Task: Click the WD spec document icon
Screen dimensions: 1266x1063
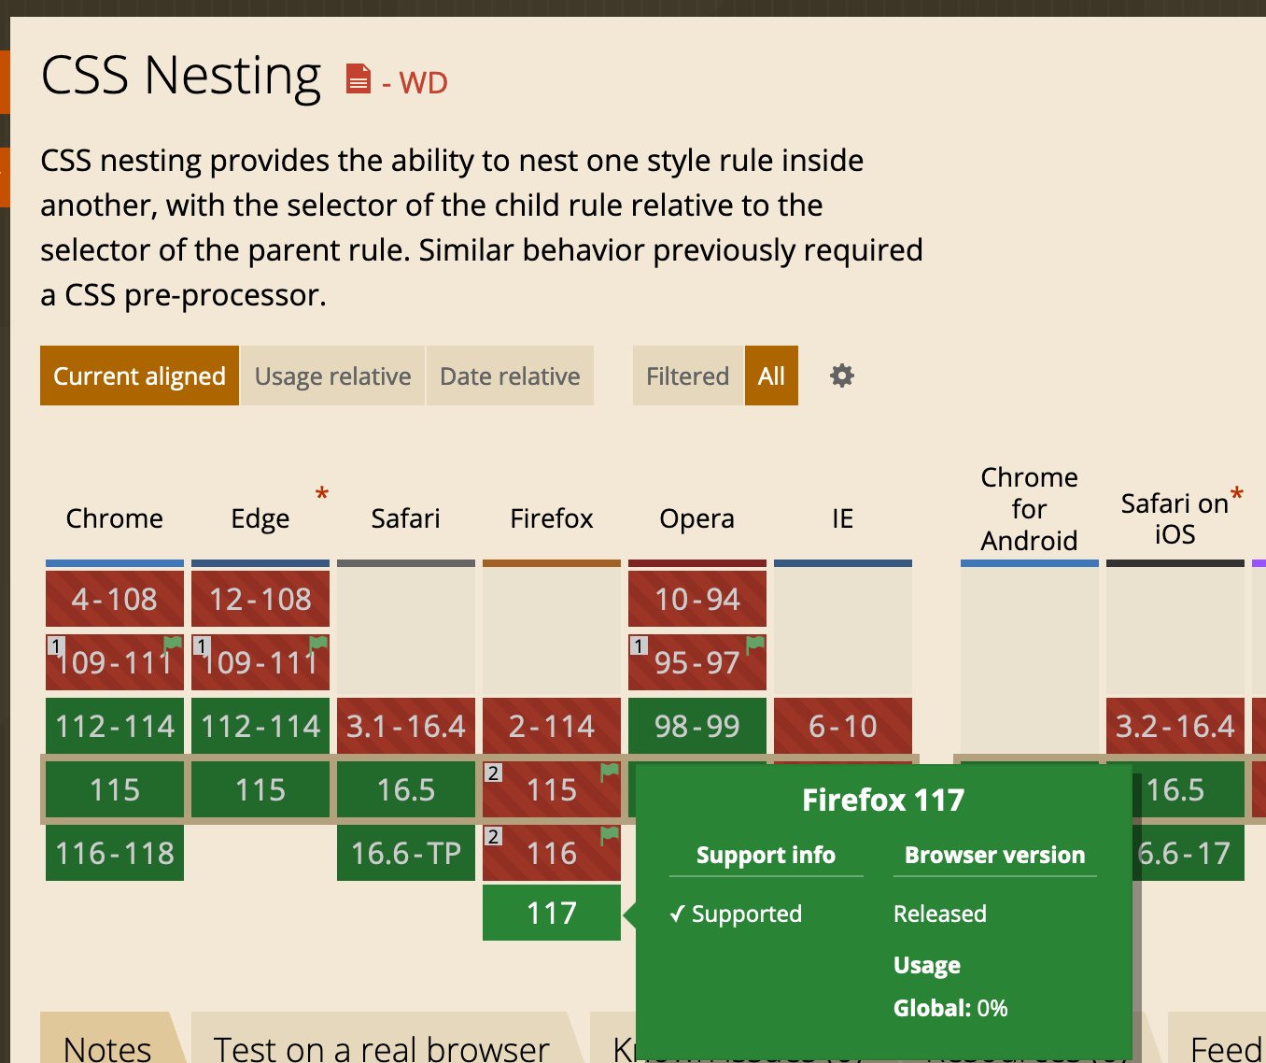Action: (358, 79)
